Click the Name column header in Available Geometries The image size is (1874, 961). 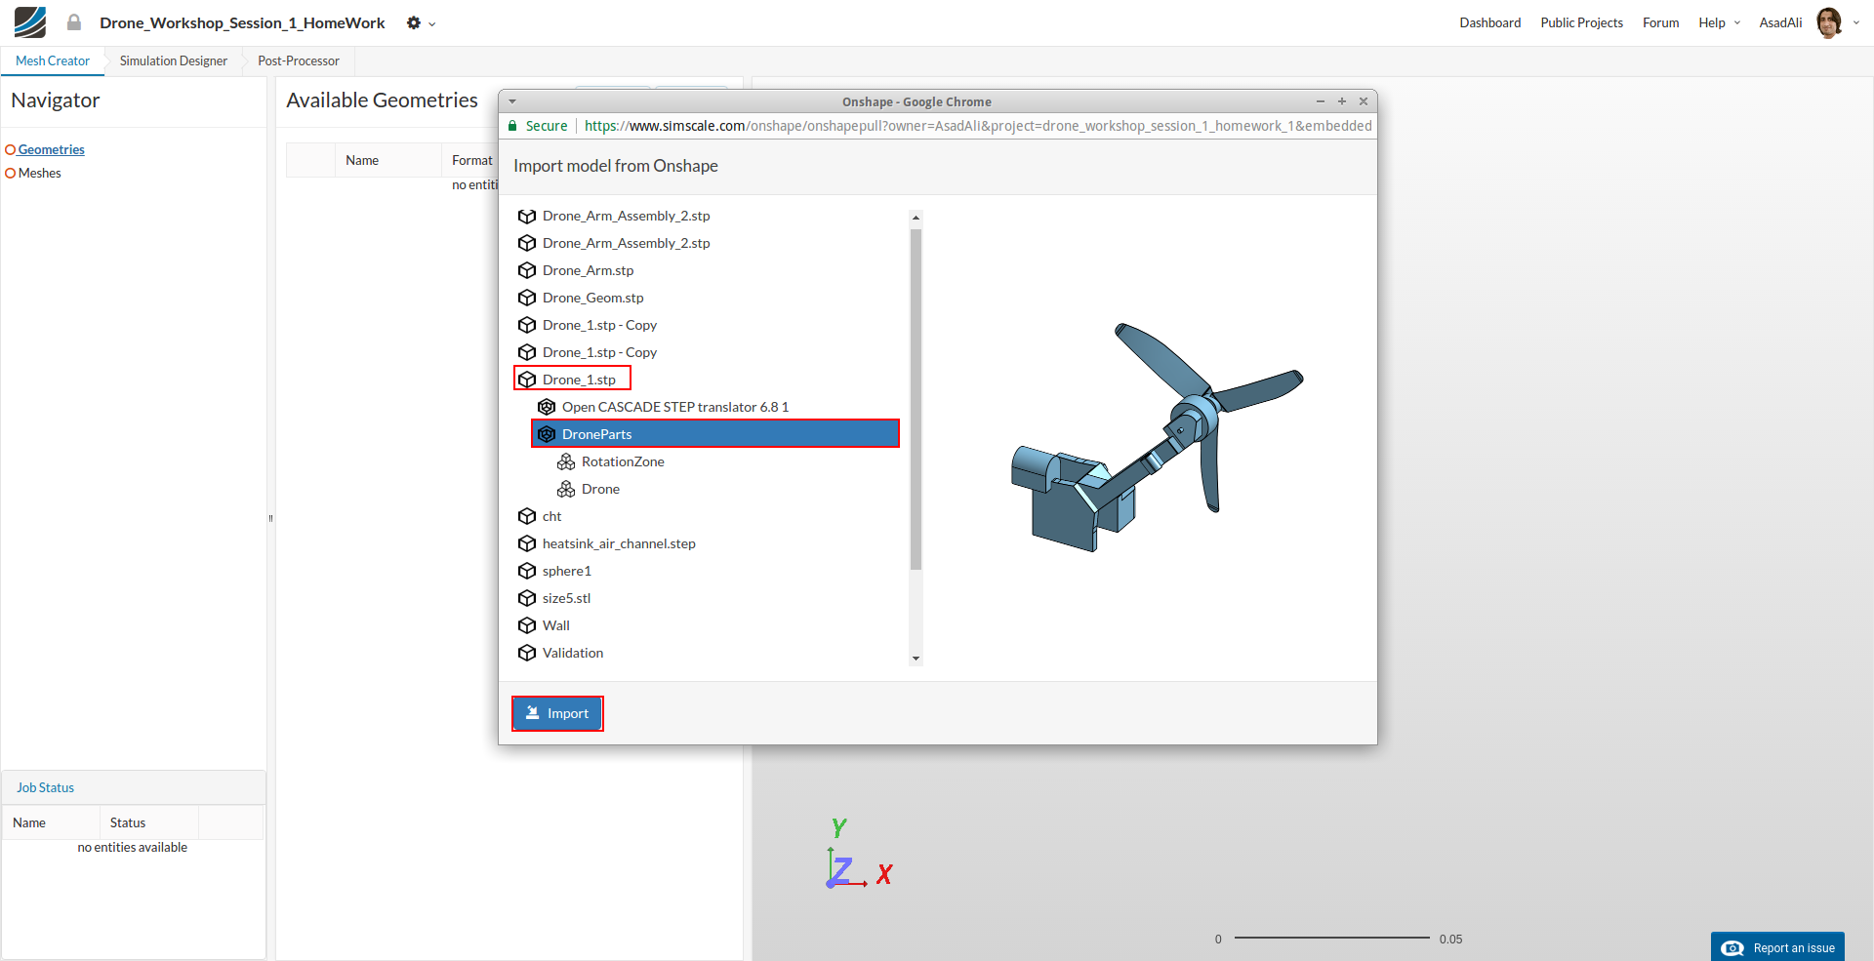tap(387, 160)
